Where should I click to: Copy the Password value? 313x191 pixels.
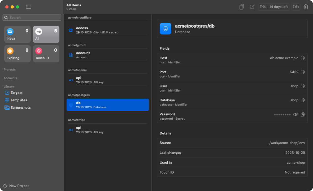(303, 114)
